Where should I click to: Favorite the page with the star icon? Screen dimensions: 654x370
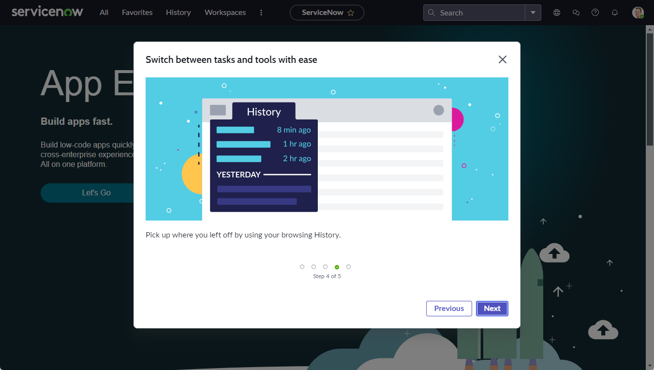click(x=351, y=13)
